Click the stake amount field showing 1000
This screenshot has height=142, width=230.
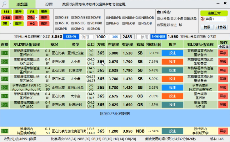tap(102, 37)
